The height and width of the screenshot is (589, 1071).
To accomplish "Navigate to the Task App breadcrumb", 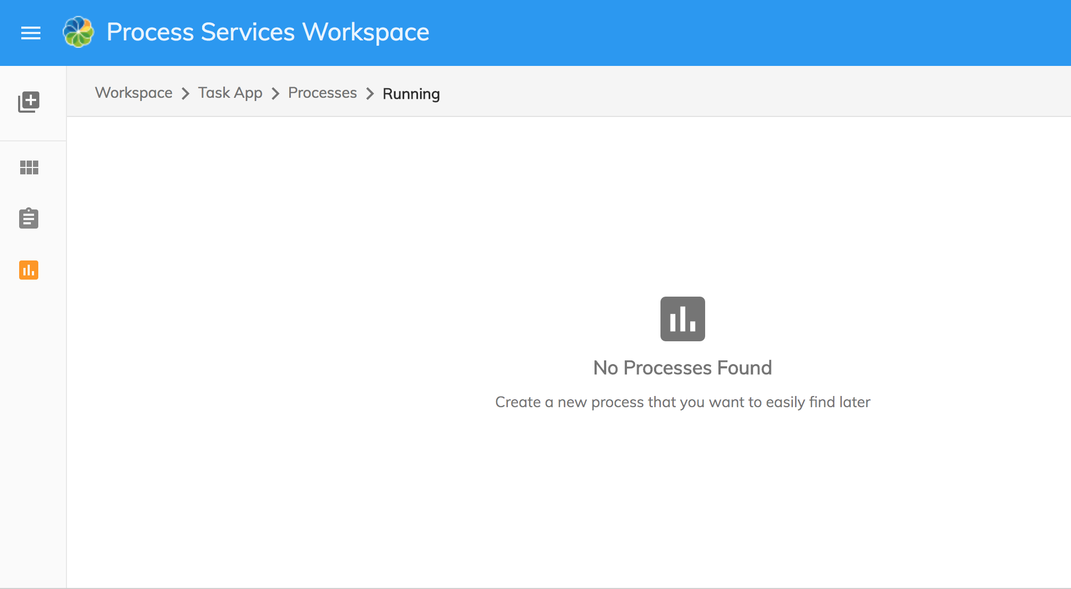I will tap(230, 93).
